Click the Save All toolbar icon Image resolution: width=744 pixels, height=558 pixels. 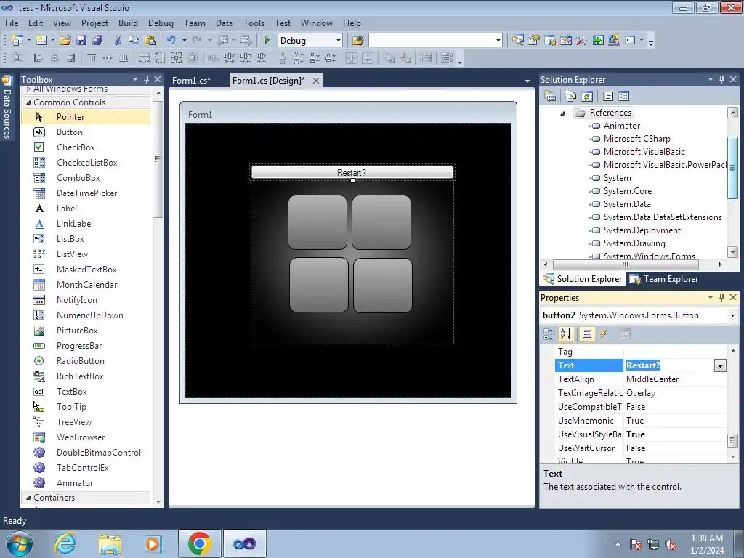click(97, 41)
